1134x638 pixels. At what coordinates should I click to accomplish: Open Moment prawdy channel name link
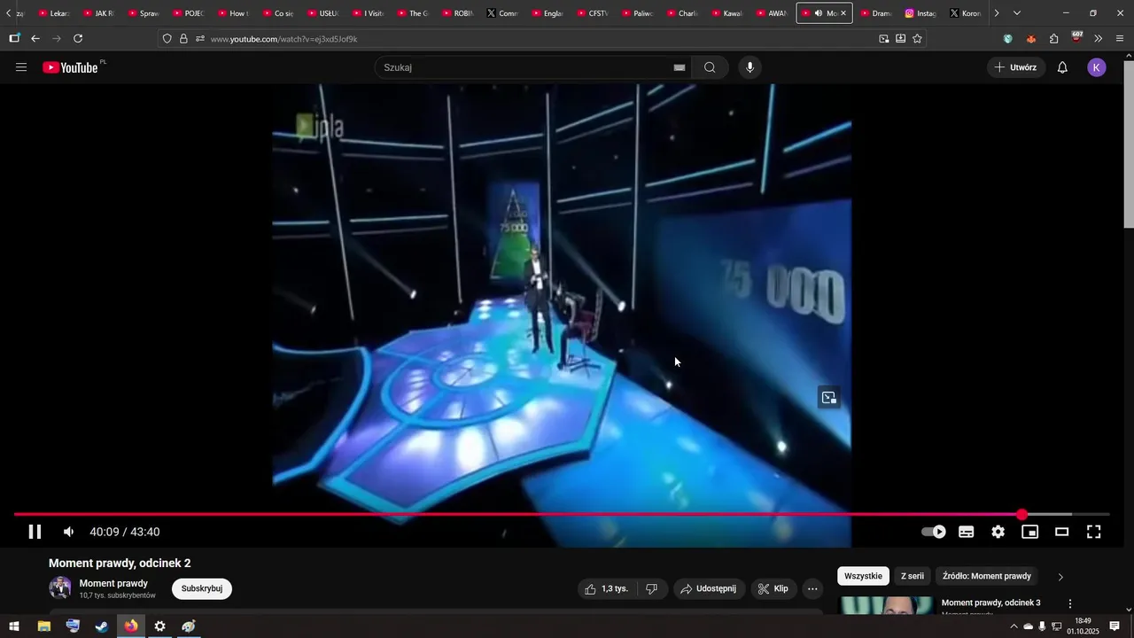click(113, 583)
